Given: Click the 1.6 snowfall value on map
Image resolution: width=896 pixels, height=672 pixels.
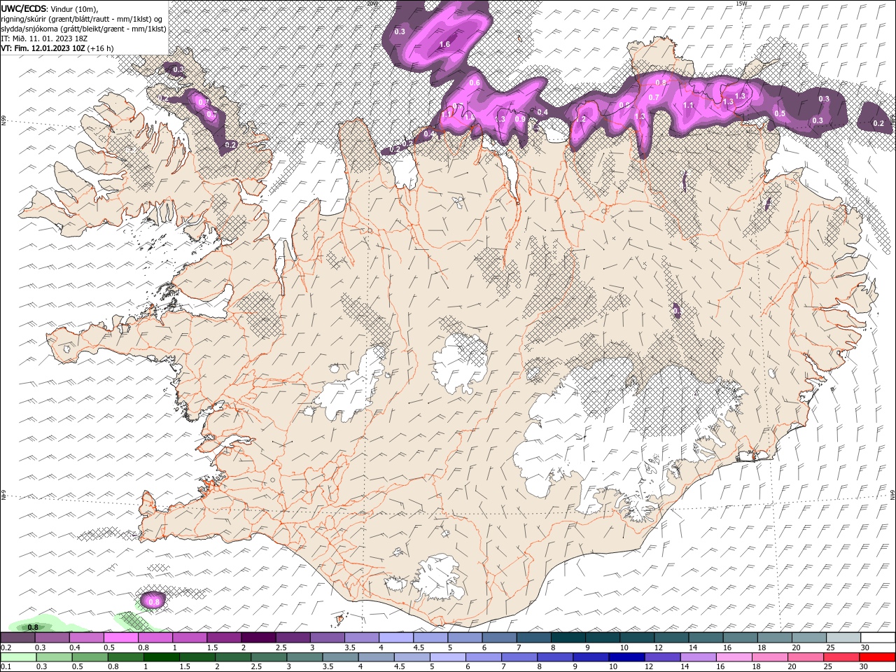Looking at the screenshot, I should (444, 44).
